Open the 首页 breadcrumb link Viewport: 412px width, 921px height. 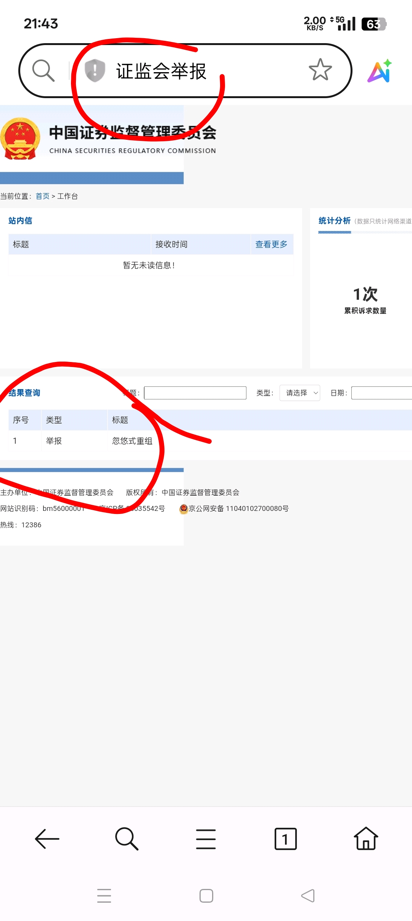42,196
